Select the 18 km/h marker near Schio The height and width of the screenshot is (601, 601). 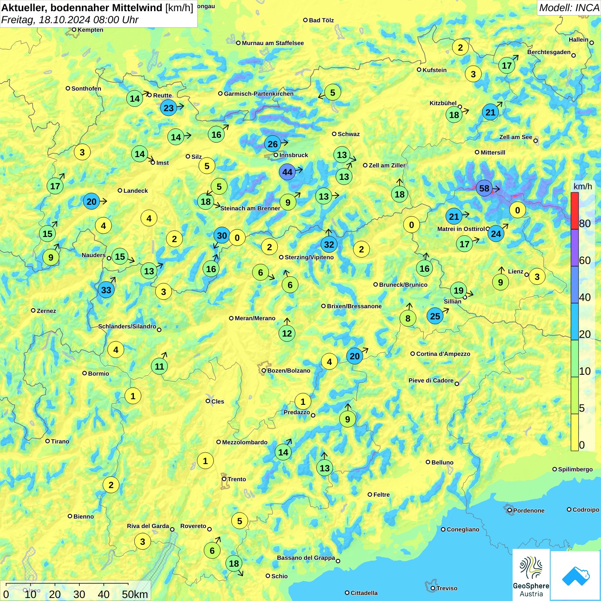pos(234,563)
